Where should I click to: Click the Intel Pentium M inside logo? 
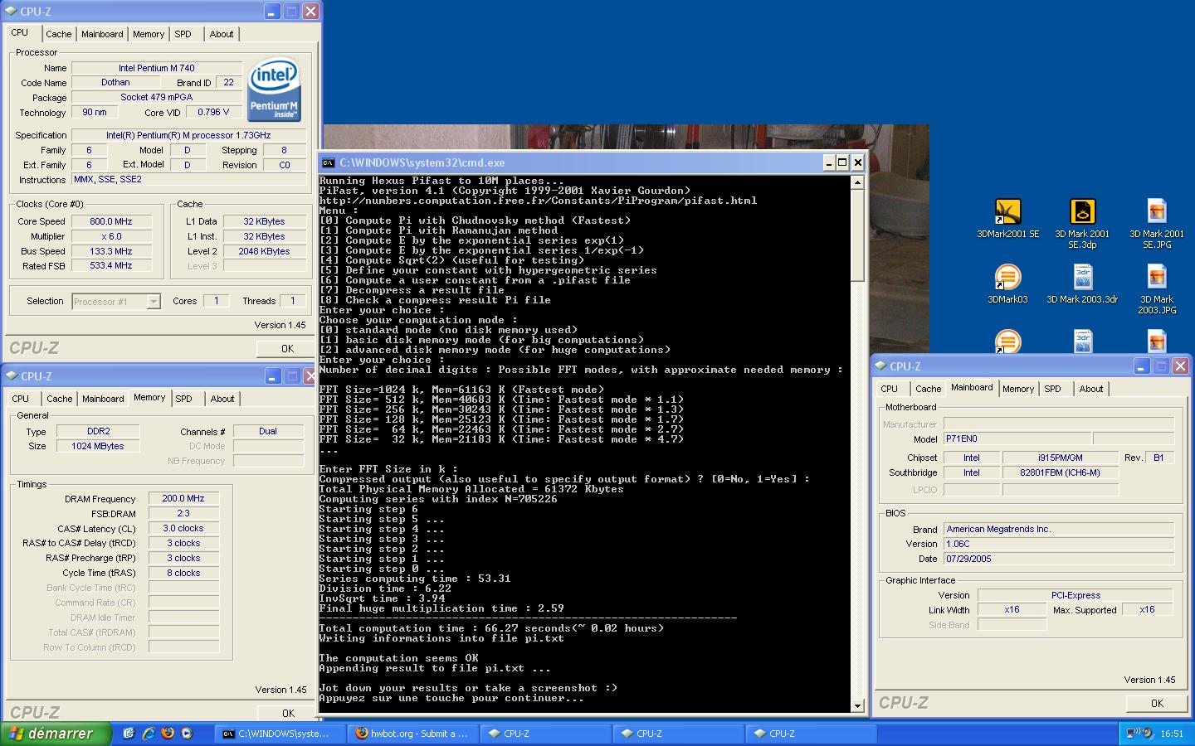[x=275, y=90]
